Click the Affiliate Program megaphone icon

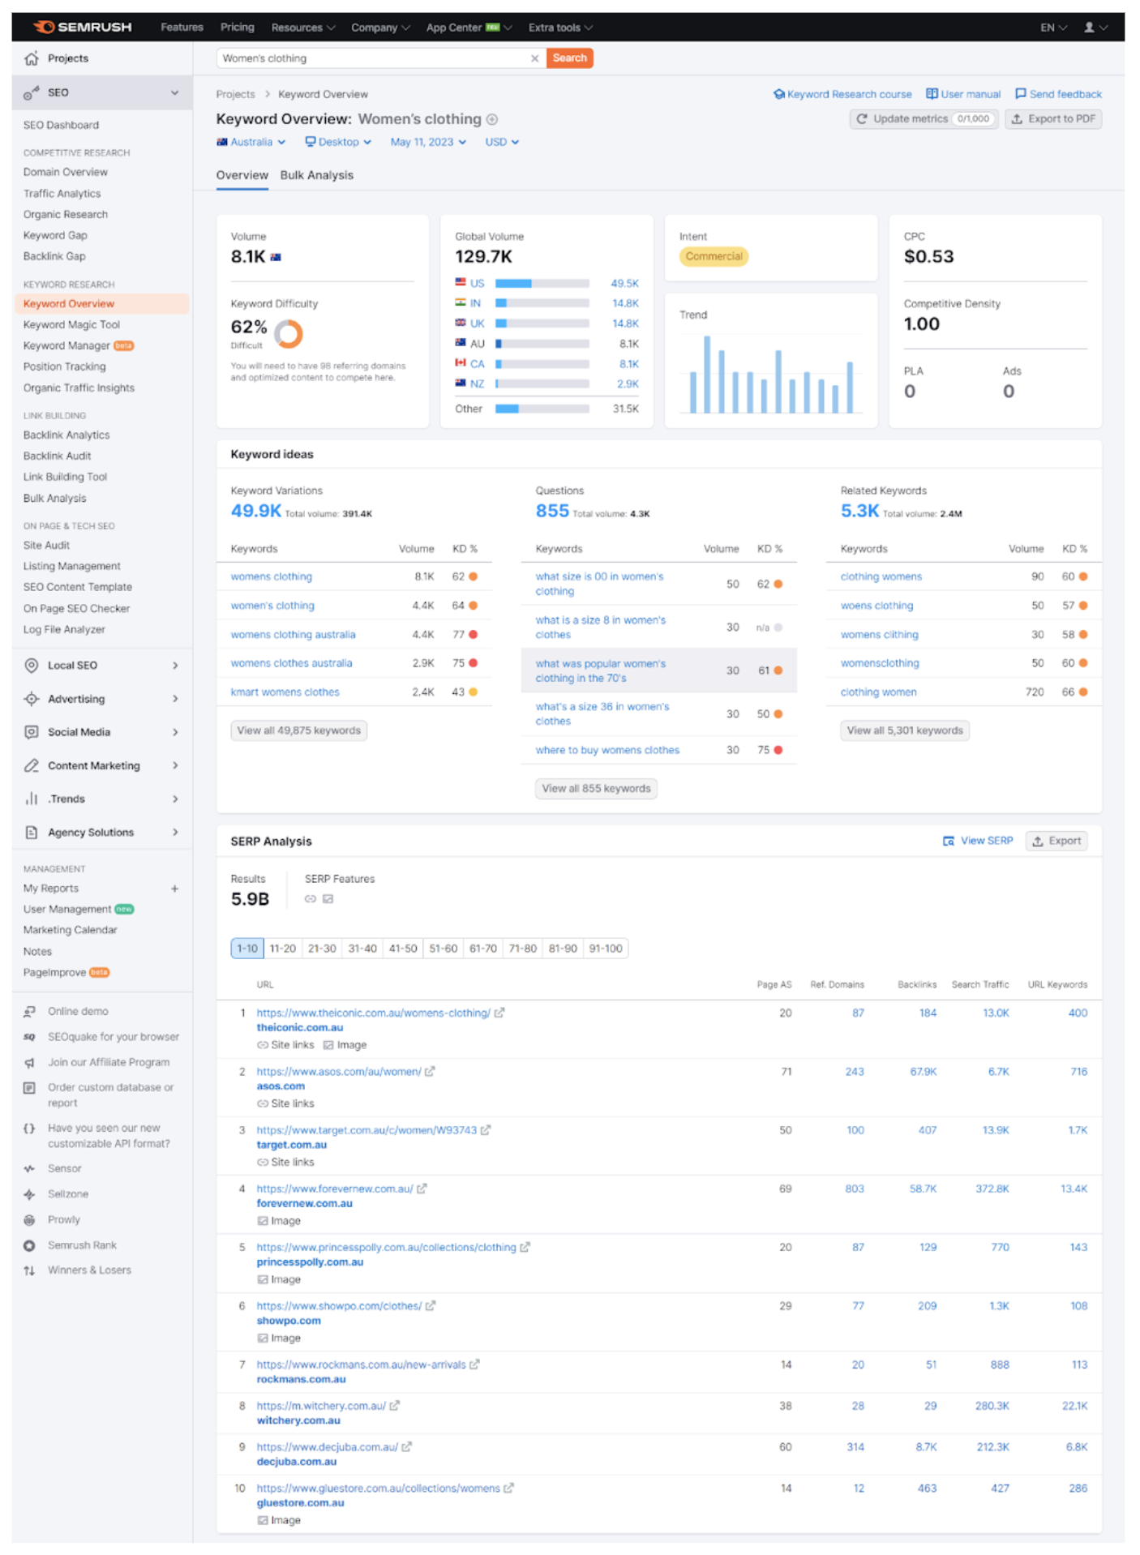[29, 1062]
